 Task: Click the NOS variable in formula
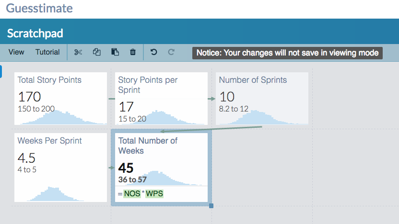click(132, 194)
